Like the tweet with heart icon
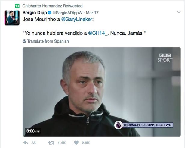 pyautogui.click(x=76, y=143)
